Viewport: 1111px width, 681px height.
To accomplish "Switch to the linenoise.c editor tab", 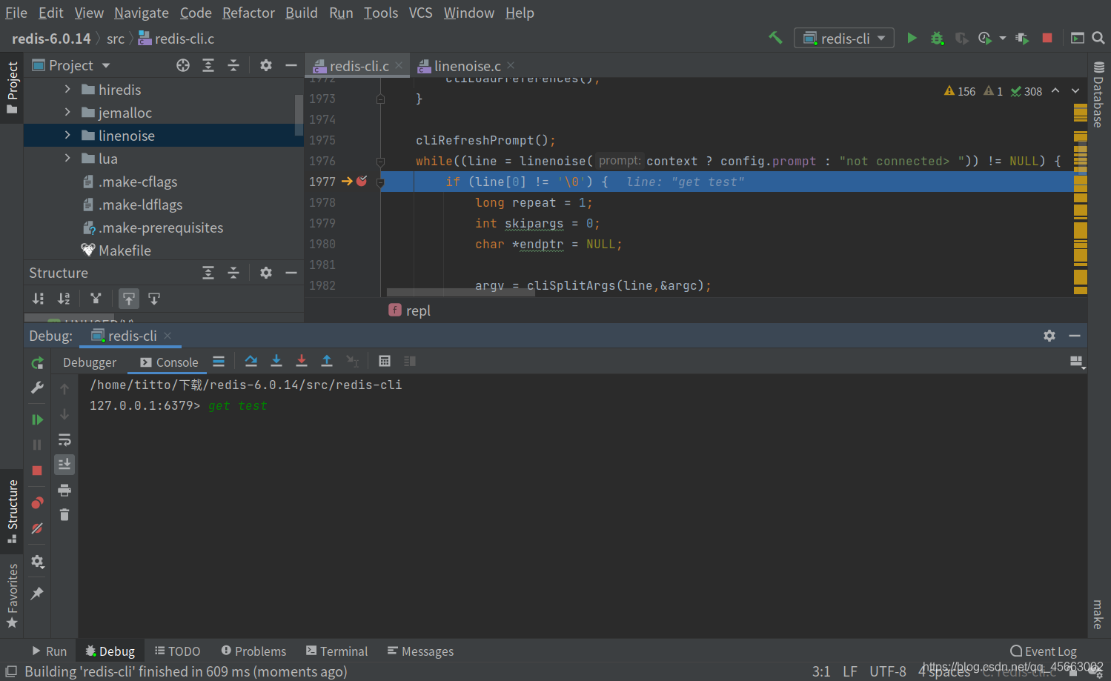I will (467, 66).
